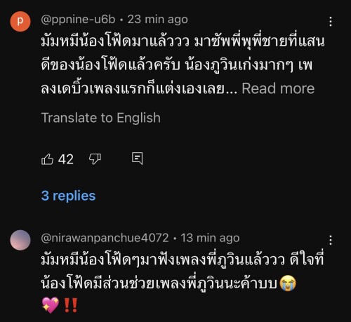Viewport: 351px width, 322px height.
Task: Translate first comment to English
Action: point(101,118)
